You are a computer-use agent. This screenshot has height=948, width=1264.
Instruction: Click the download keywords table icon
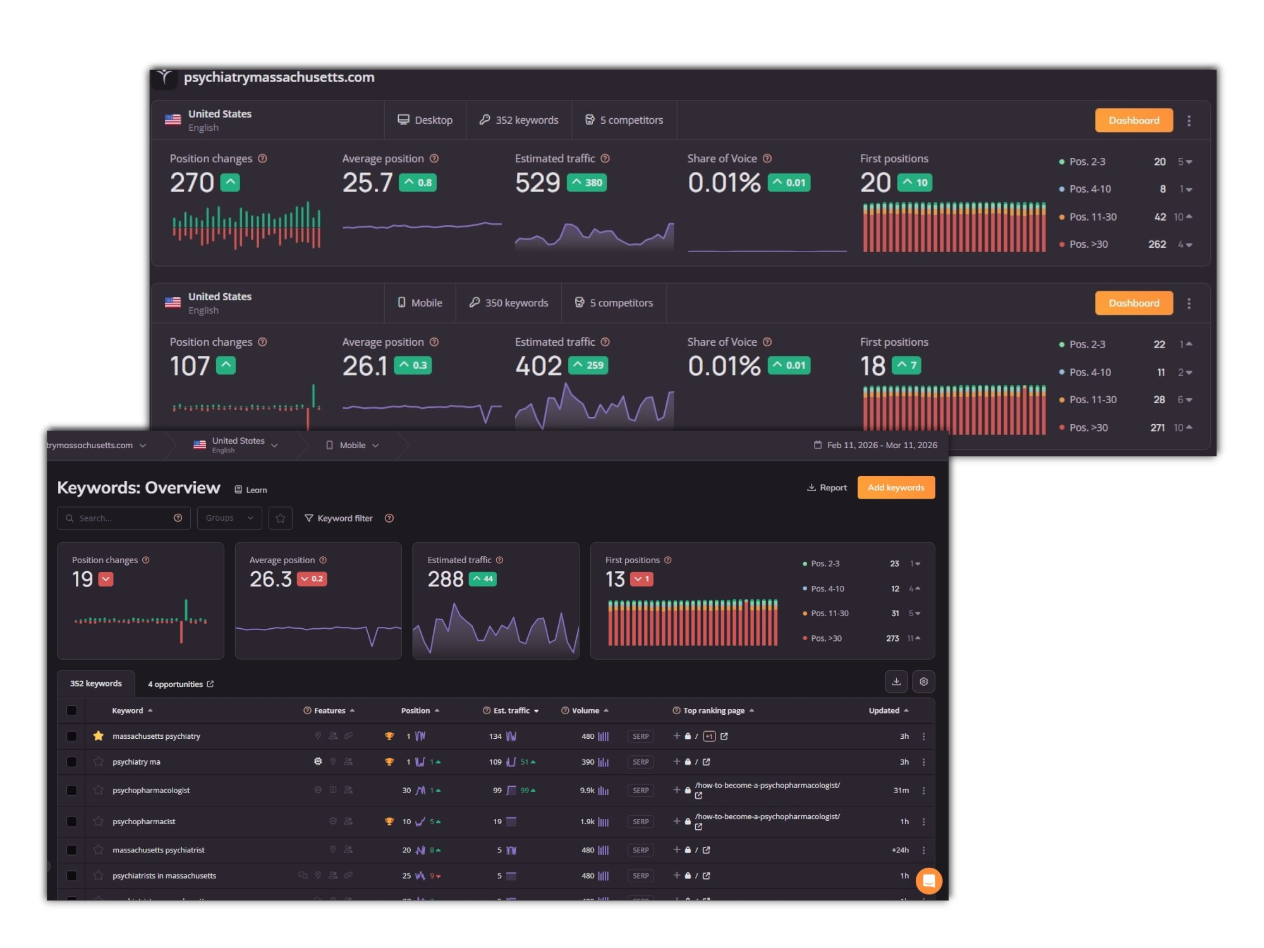[896, 681]
